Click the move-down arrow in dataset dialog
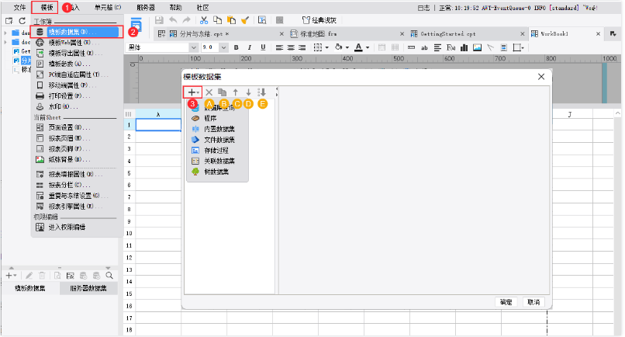Screen dimensions: 625x337 point(248,92)
